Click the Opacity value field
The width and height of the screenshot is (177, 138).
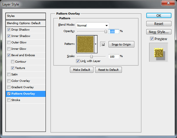click(113, 31)
